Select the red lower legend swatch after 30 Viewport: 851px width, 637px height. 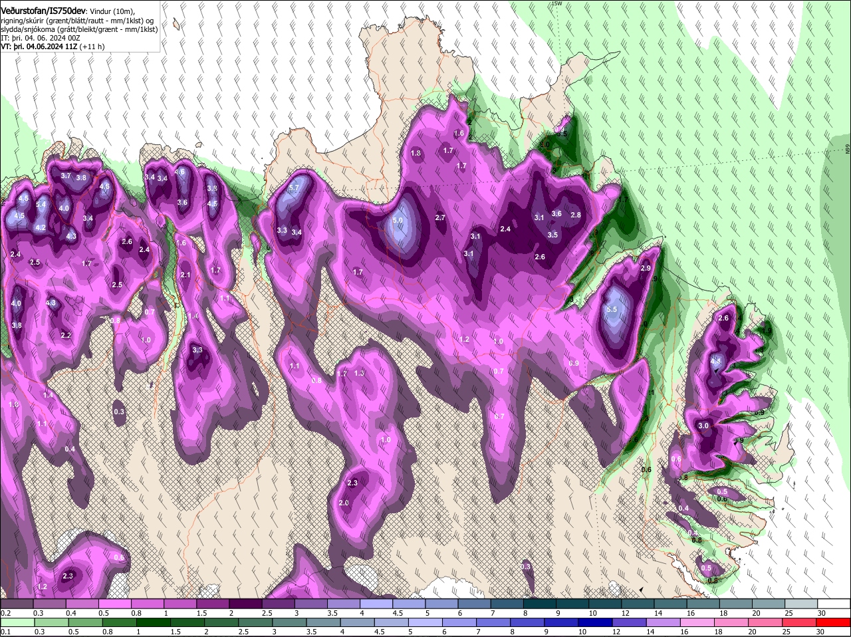coord(834,622)
